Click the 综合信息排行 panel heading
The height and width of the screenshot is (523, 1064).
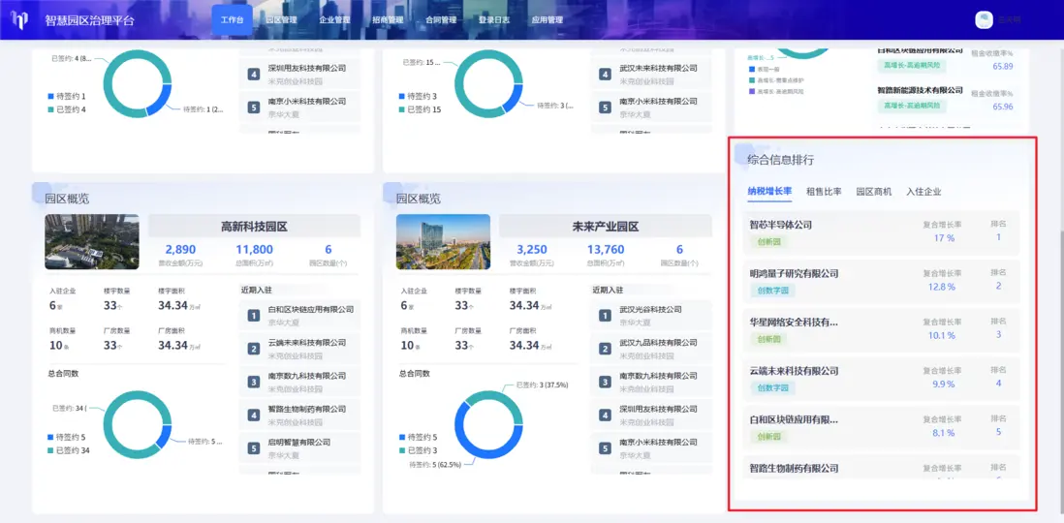point(780,160)
